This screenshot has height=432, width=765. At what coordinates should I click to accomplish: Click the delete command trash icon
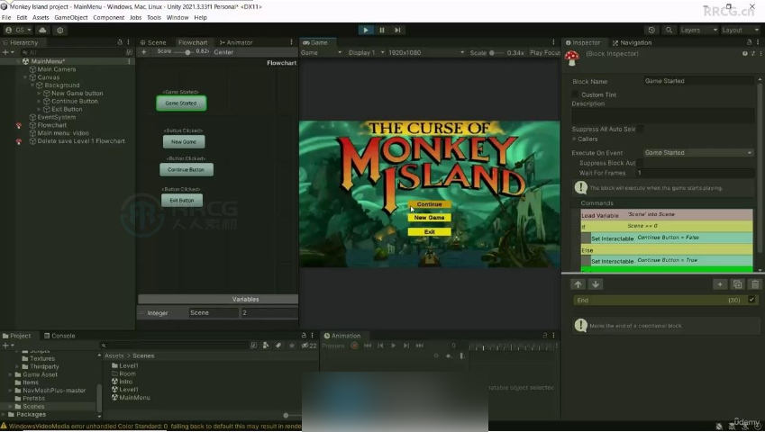pos(755,284)
